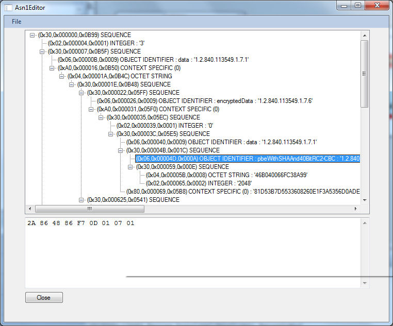Click the Close button

point(44,298)
